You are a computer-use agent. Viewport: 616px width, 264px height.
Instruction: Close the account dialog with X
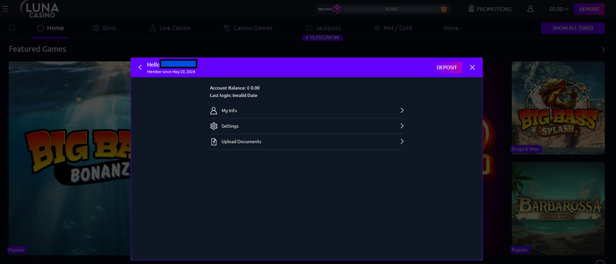(472, 67)
